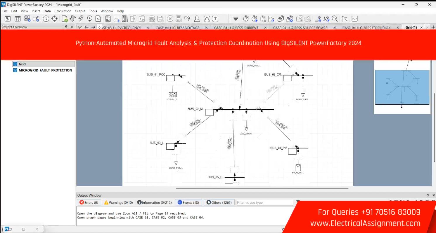The height and width of the screenshot is (233, 436).
Task: Undock the Output Window panel
Action: tap(428, 195)
